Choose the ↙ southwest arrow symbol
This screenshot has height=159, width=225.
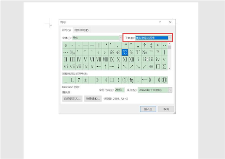(144, 66)
